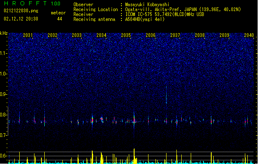Click the 'Observer' field label

pyautogui.click(x=83, y=5)
